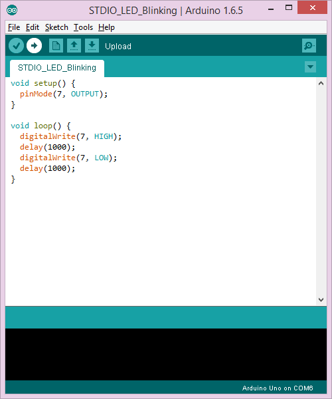Open the File menu
This screenshot has height=399, width=332.
click(14, 27)
